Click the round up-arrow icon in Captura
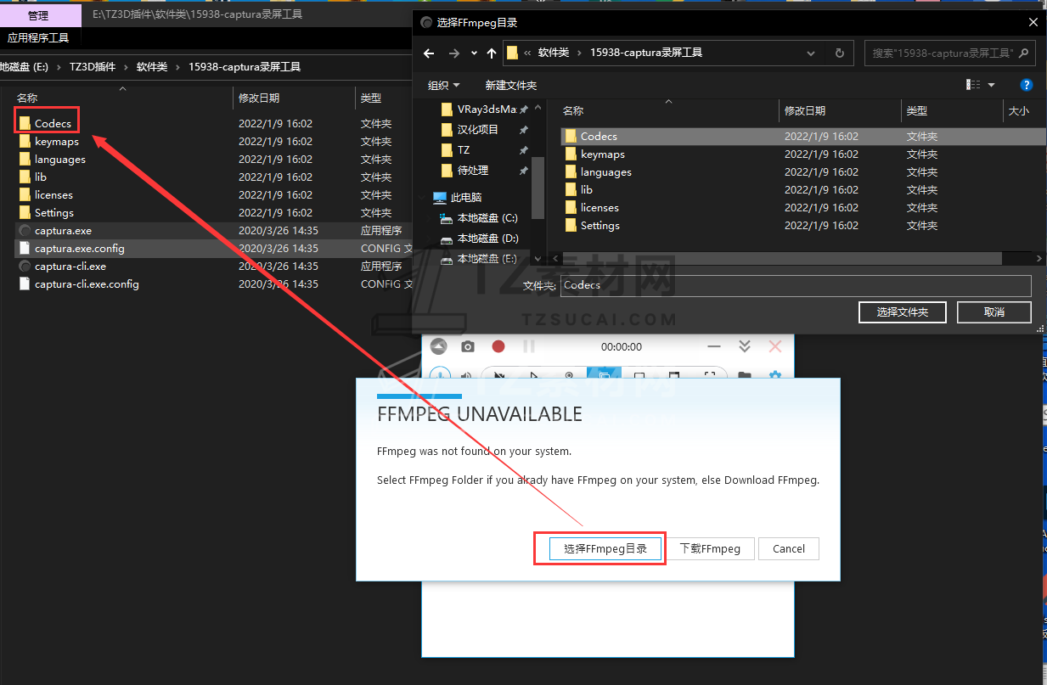 pos(438,346)
